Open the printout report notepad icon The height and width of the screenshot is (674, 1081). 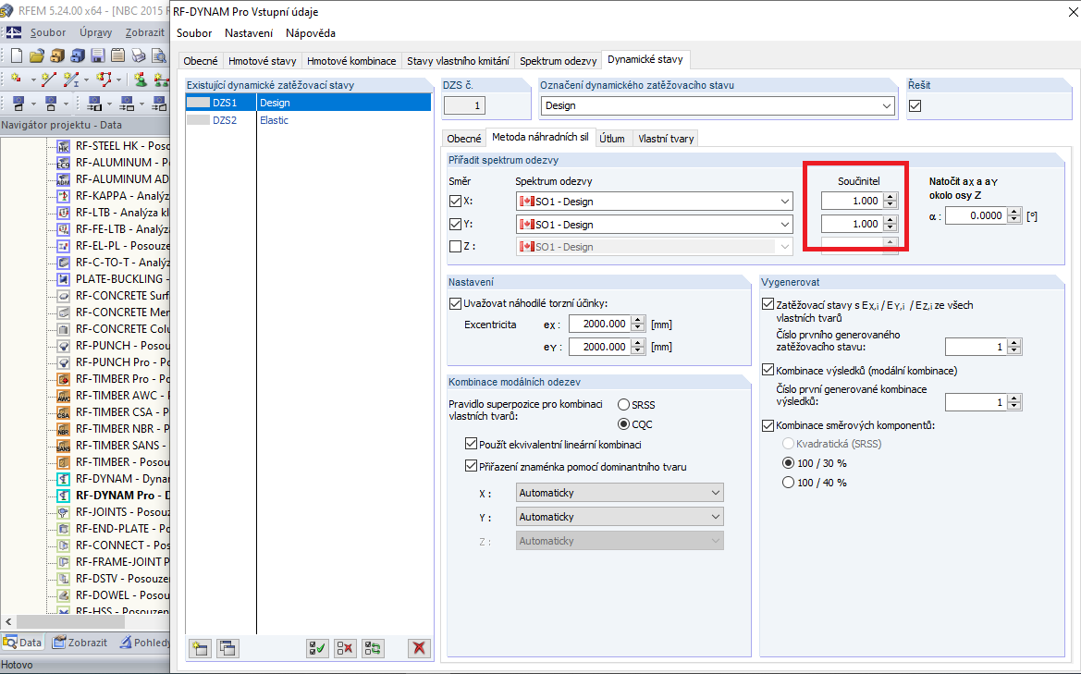coord(117,55)
